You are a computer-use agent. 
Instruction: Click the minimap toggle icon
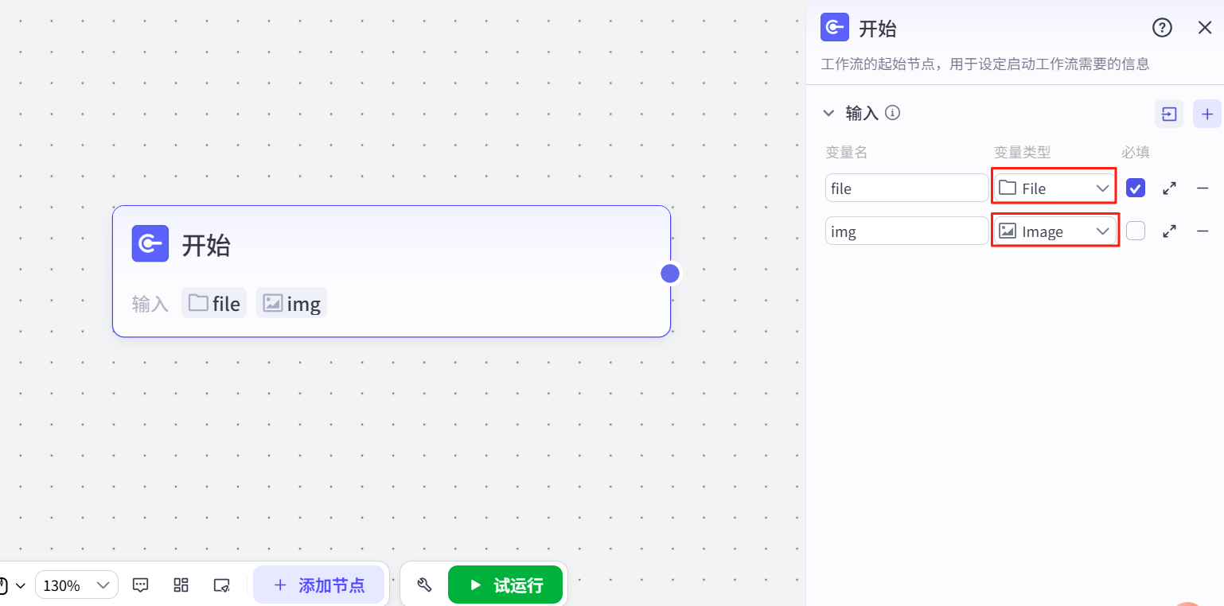point(222,585)
